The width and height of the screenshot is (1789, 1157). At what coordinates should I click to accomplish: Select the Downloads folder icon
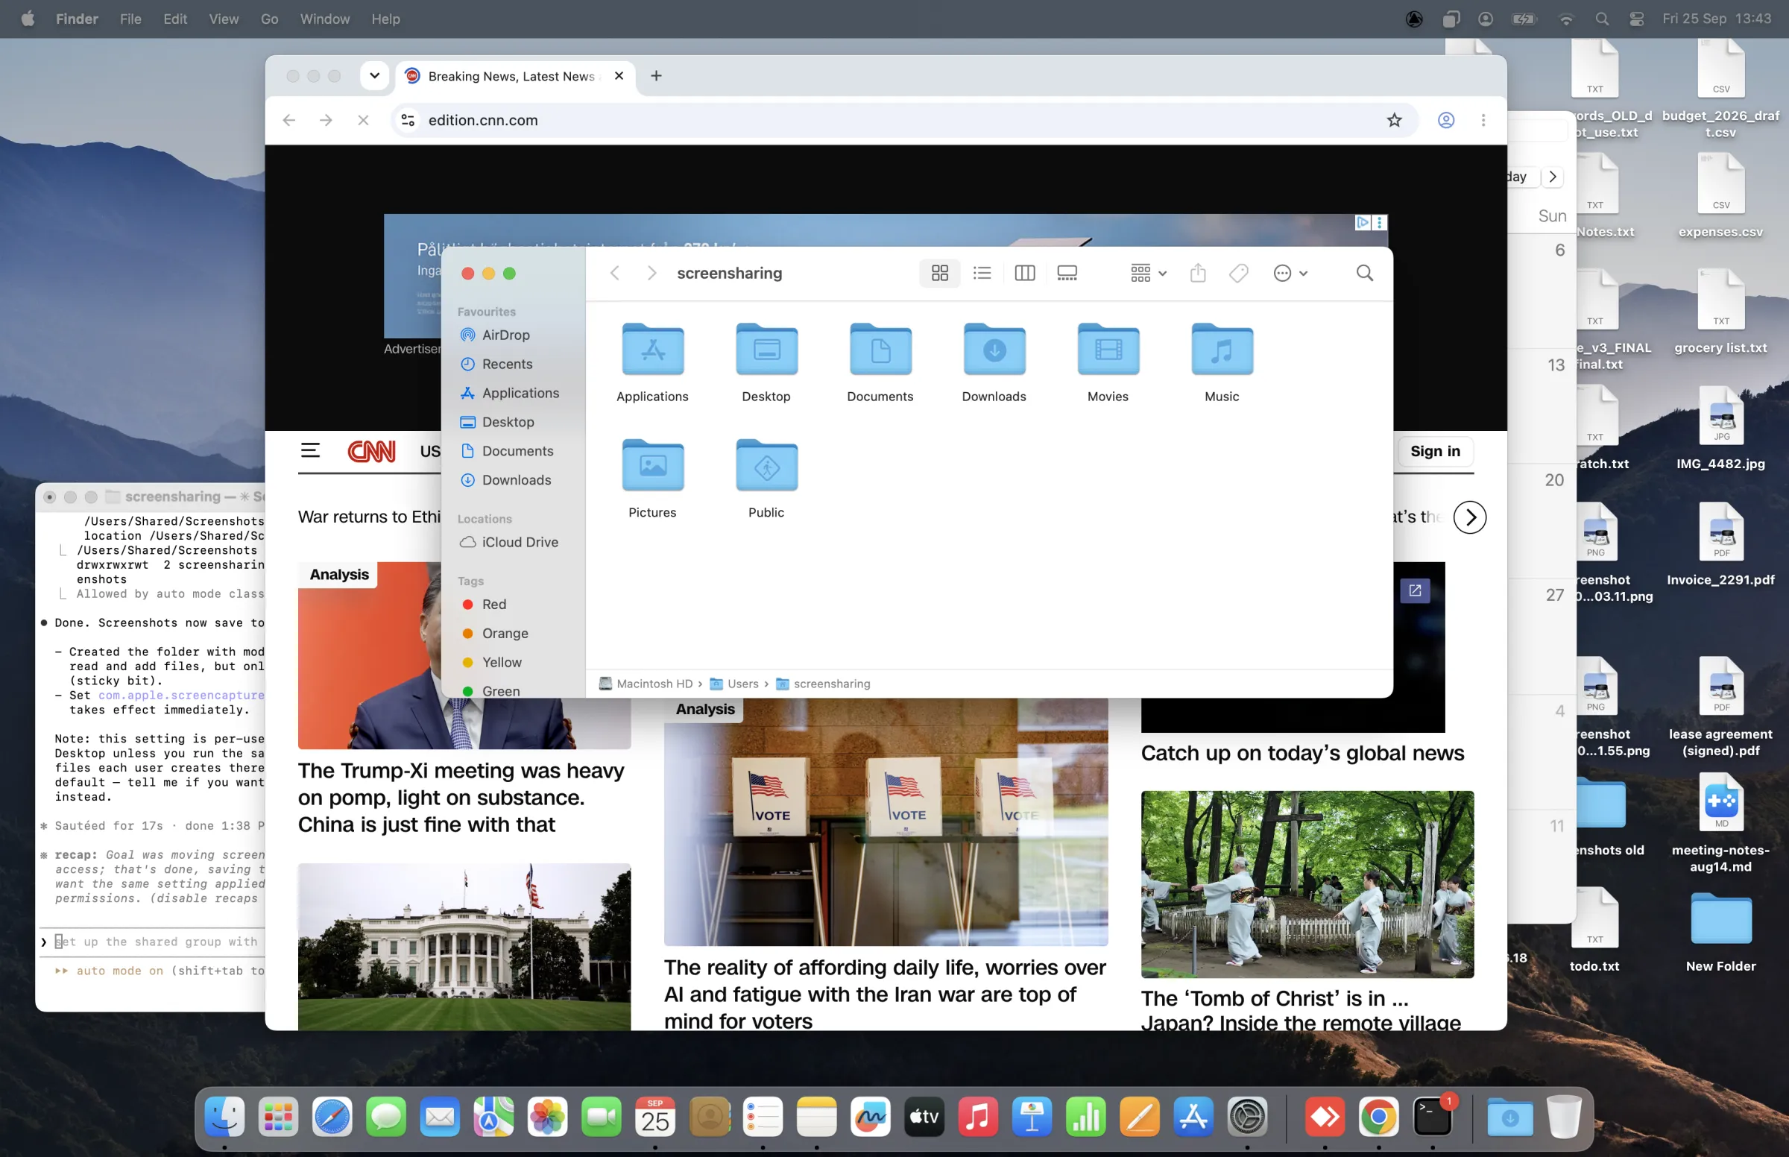pos(994,349)
